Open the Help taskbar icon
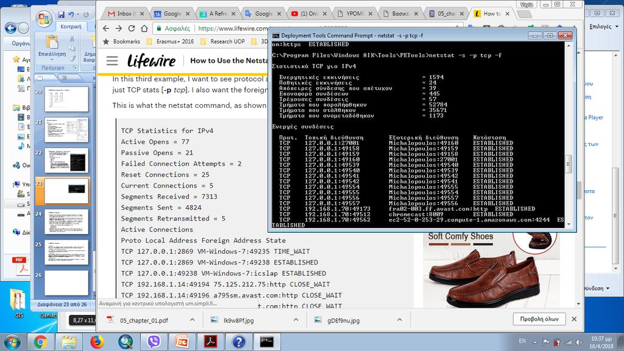 (x=239, y=342)
